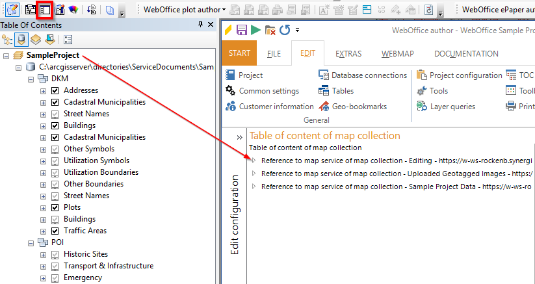This screenshot has height=284, width=535.
Task: Switch to the DOCUMENTATION tab
Action: coord(466,53)
